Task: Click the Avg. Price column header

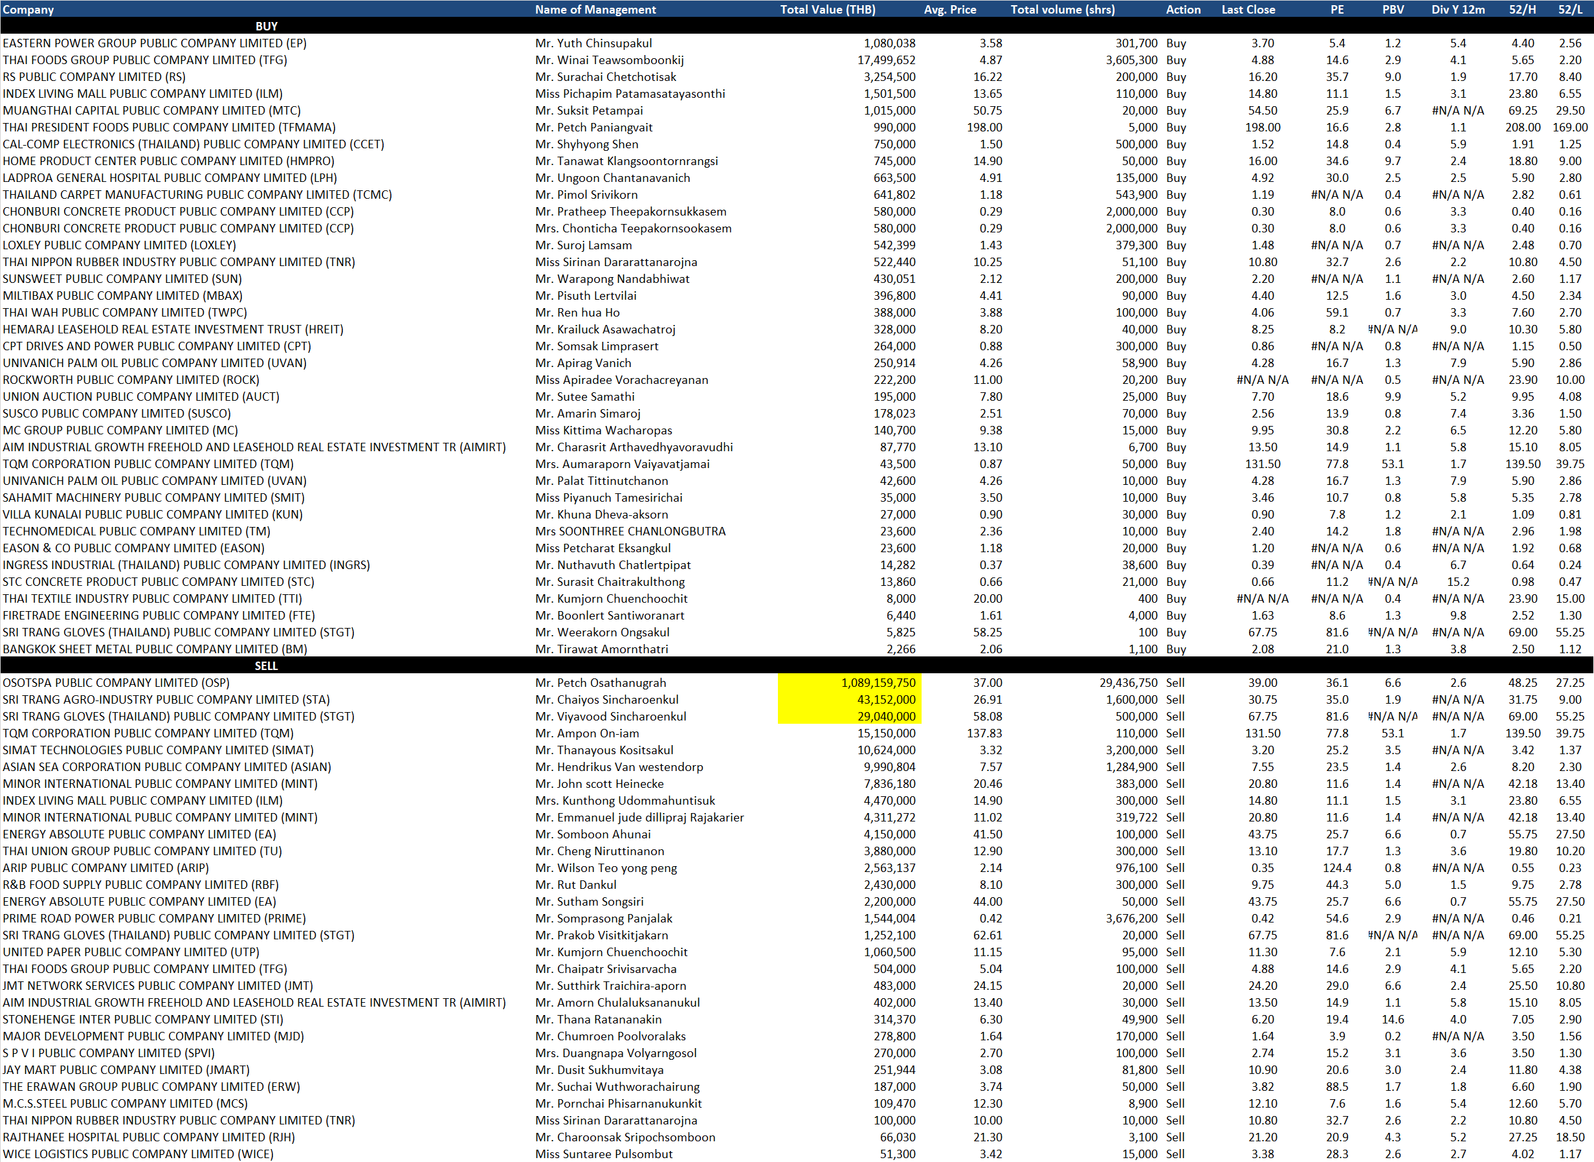Action: coord(949,9)
